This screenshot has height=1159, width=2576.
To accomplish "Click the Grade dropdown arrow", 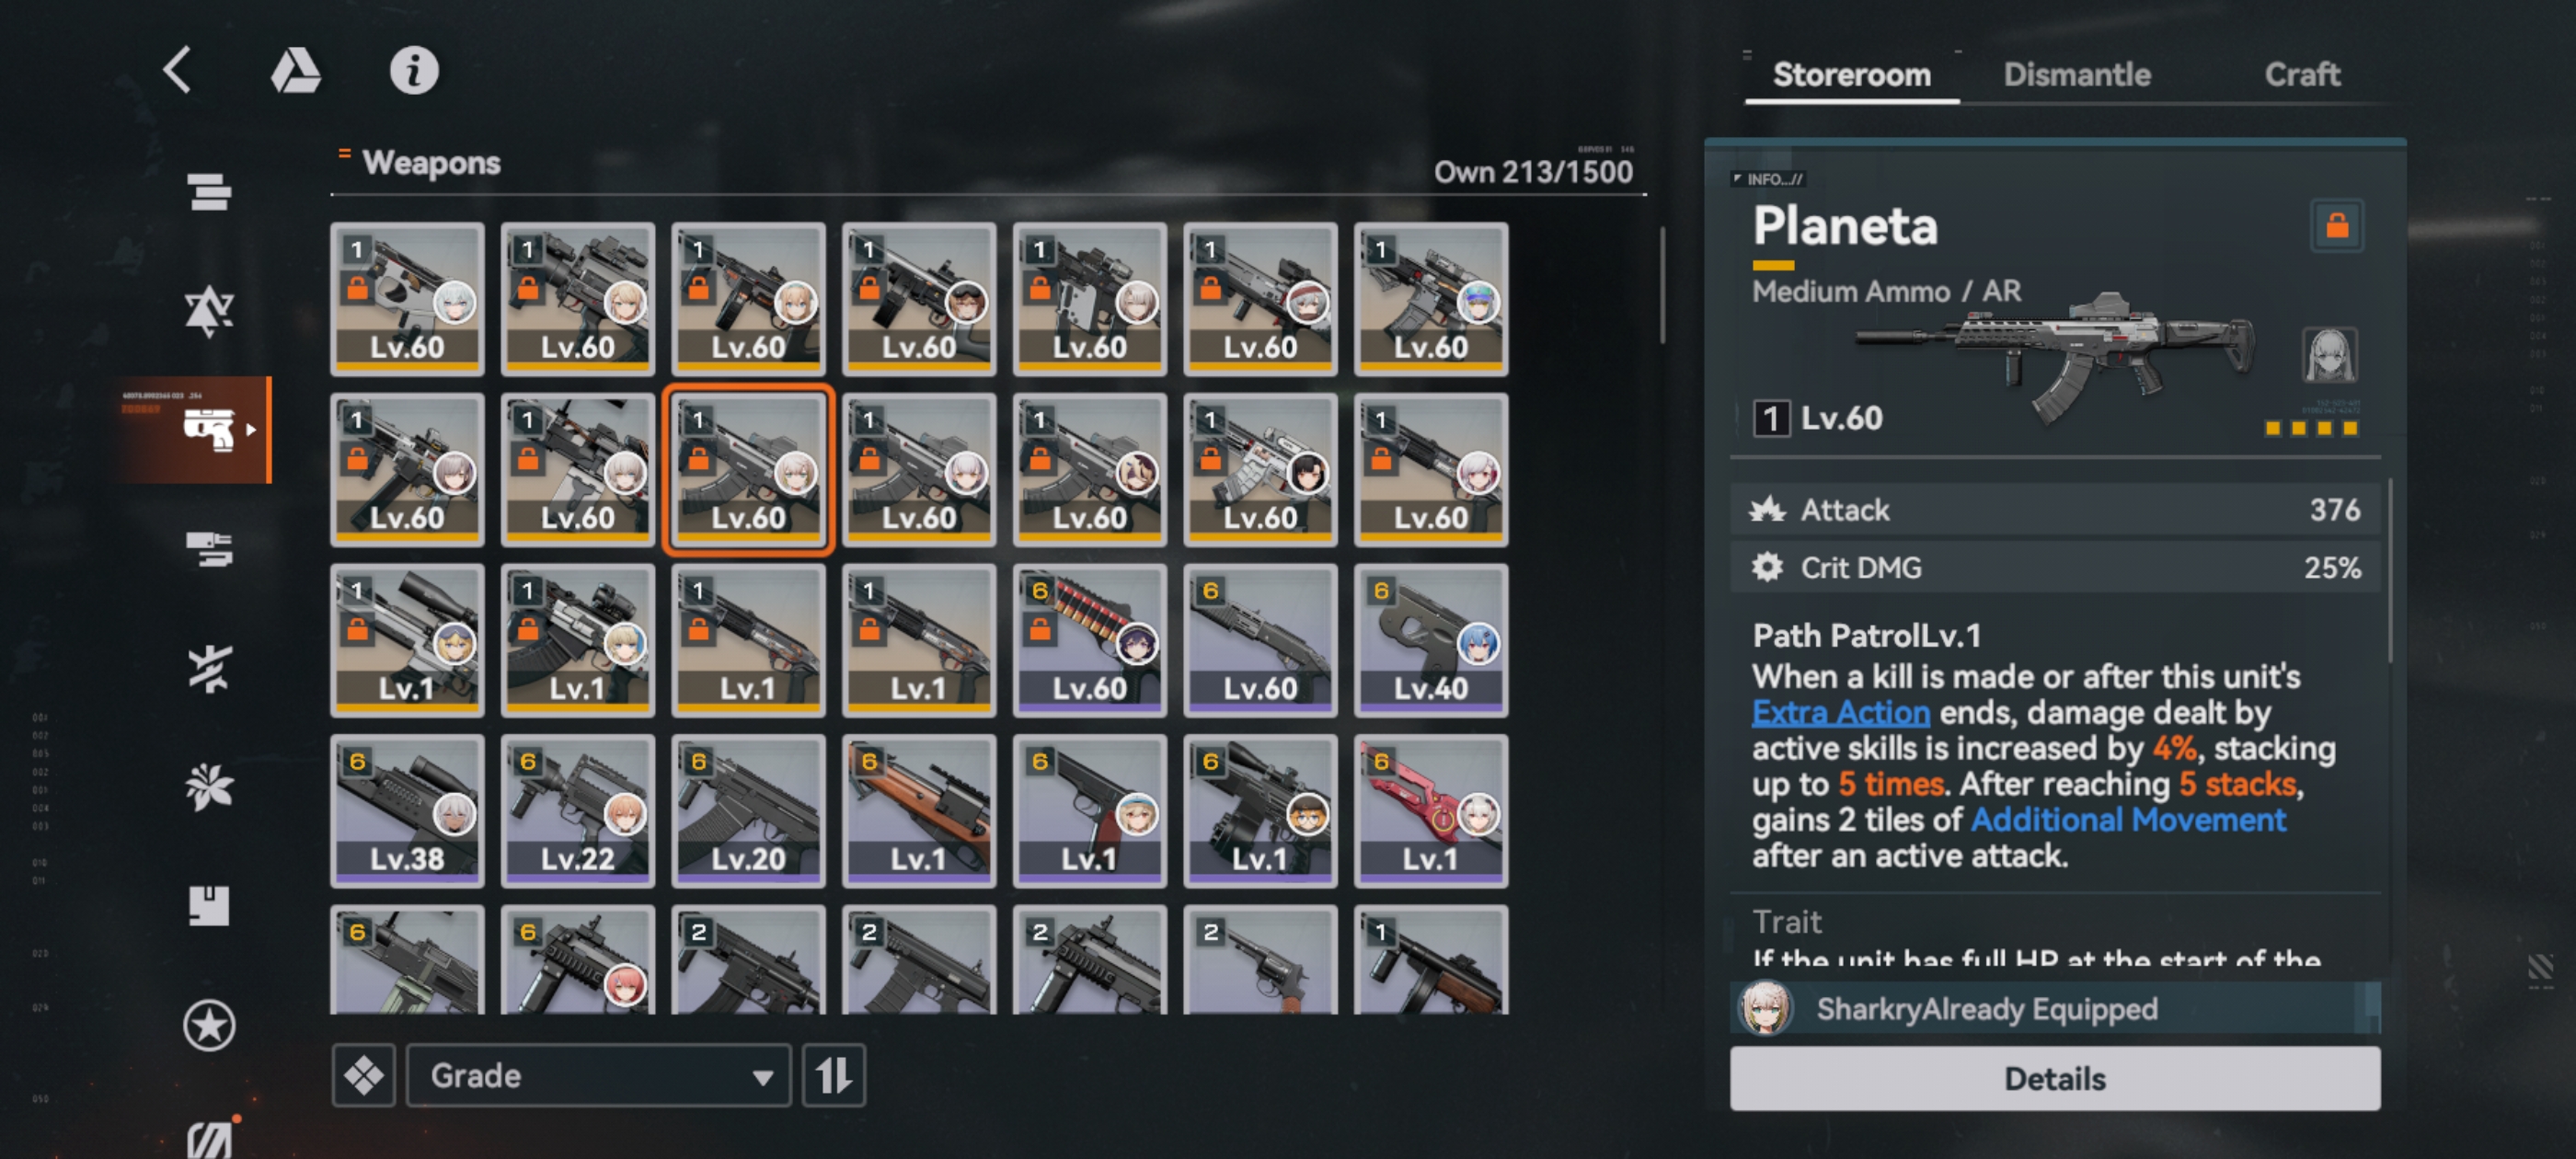I will pyautogui.click(x=762, y=1078).
